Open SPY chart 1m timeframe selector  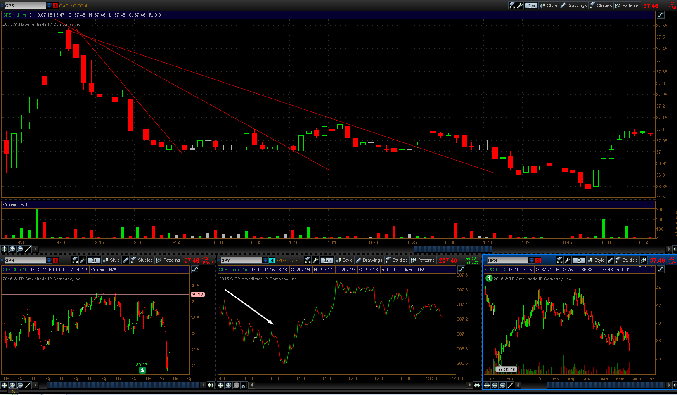pyautogui.click(x=327, y=260)
